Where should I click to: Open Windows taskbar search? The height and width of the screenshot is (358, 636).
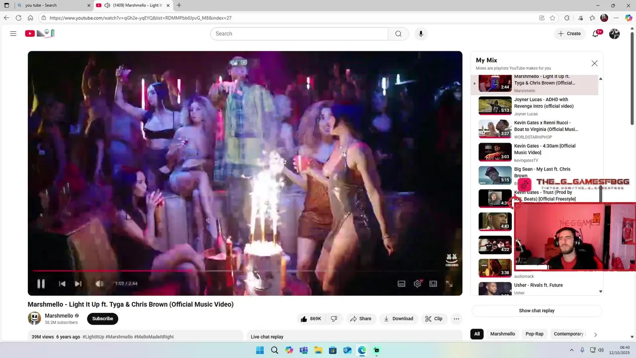274,350
